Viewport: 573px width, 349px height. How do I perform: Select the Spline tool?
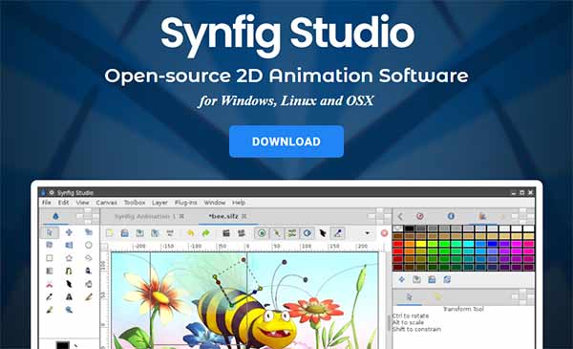coord(69,272)
